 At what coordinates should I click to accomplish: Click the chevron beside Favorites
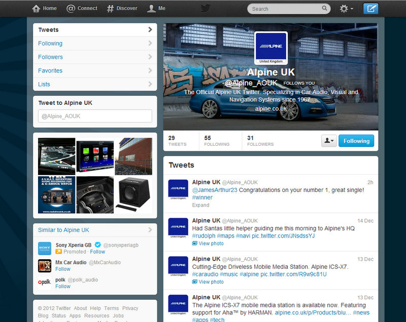click(150, 70)
